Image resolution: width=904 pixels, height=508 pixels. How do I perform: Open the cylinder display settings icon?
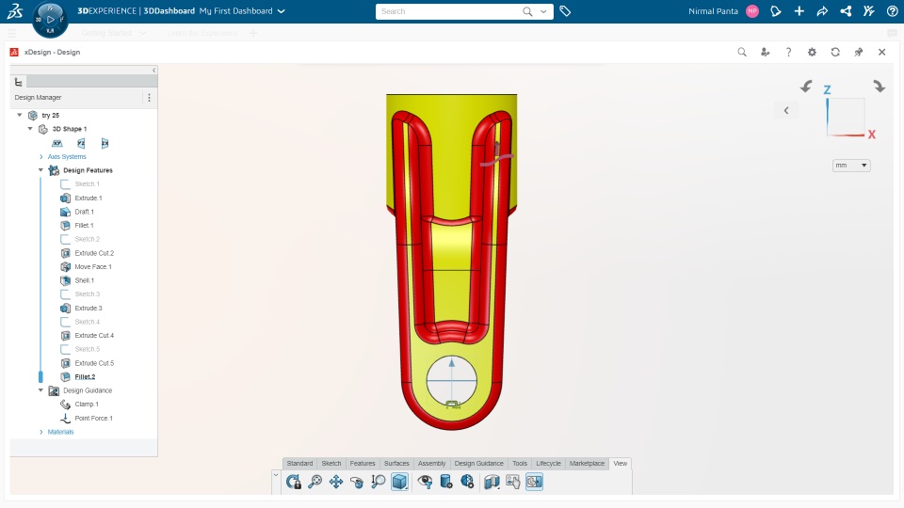[x=446, y=482]
